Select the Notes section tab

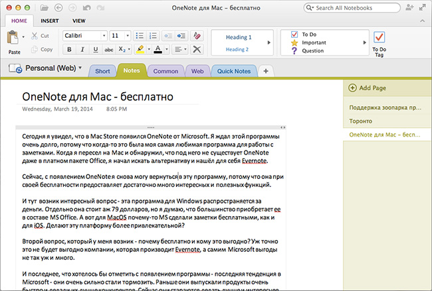[132, 71]
